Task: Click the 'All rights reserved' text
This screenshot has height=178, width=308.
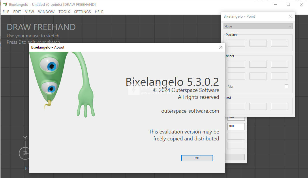Action: 198,97
